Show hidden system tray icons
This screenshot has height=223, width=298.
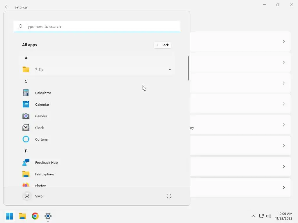[253, 216]
